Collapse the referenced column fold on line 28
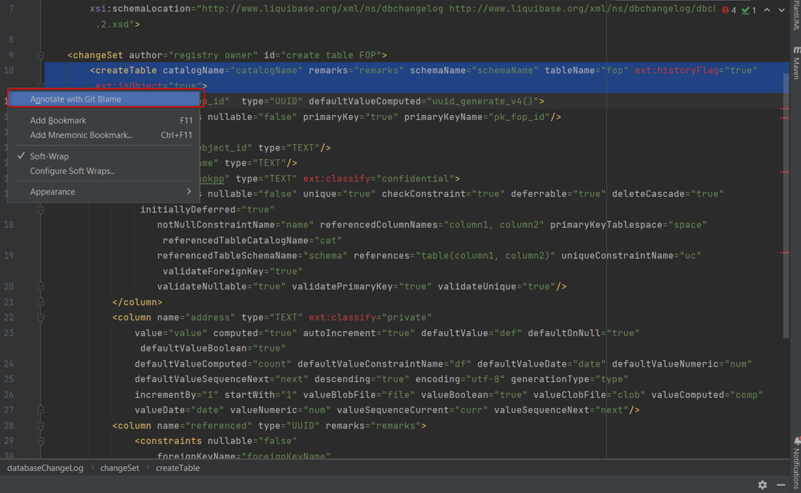Image resolution: width=801 pixels, height=493 pixels. [41, 426]
